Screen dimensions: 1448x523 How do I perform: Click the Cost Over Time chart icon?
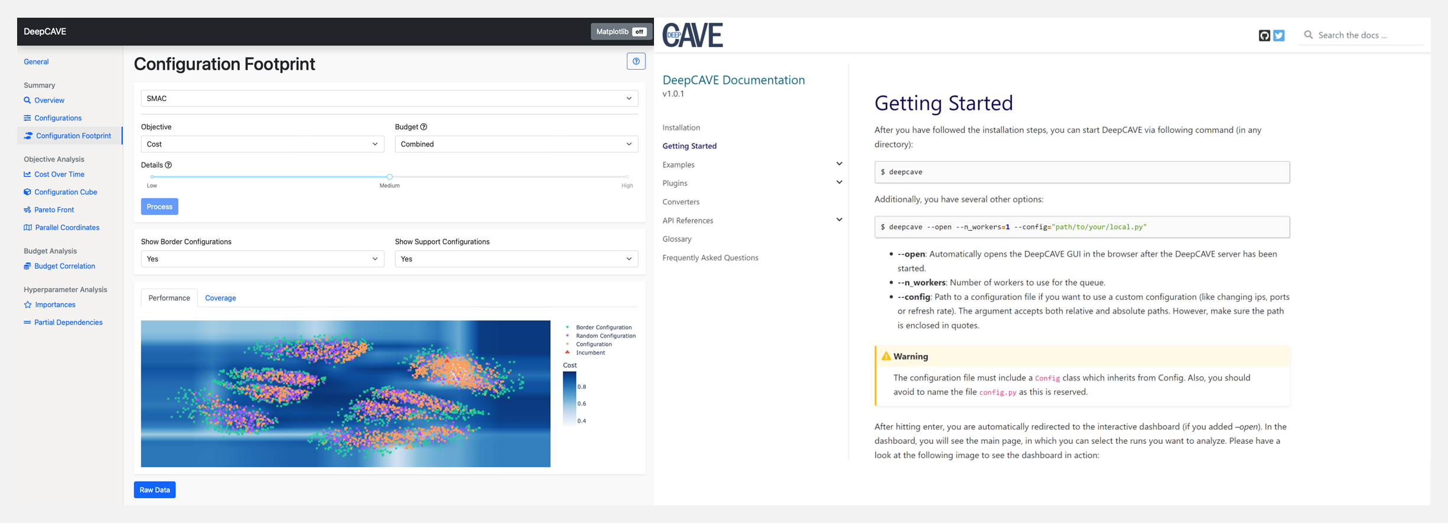(x=27, y=174)
